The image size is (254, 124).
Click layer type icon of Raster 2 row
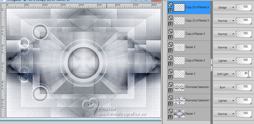[170, 71]
